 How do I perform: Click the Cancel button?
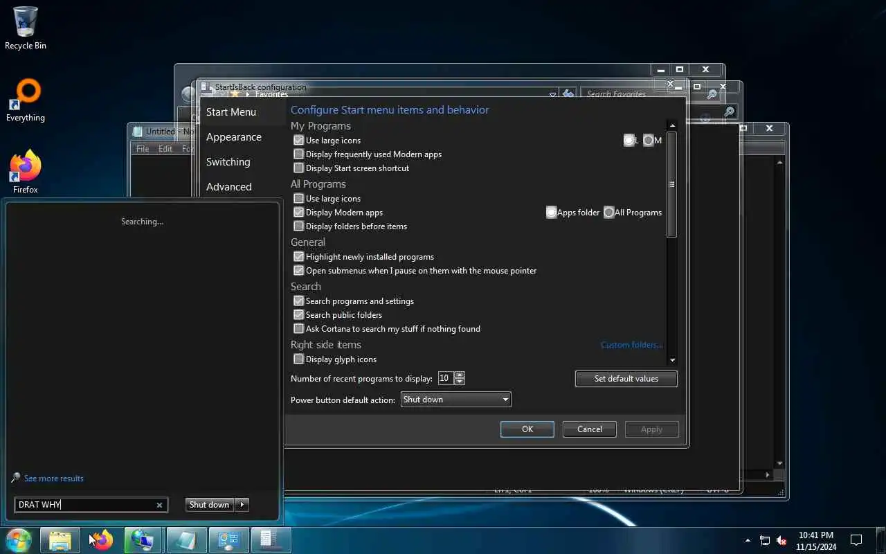tap(590, 429)
